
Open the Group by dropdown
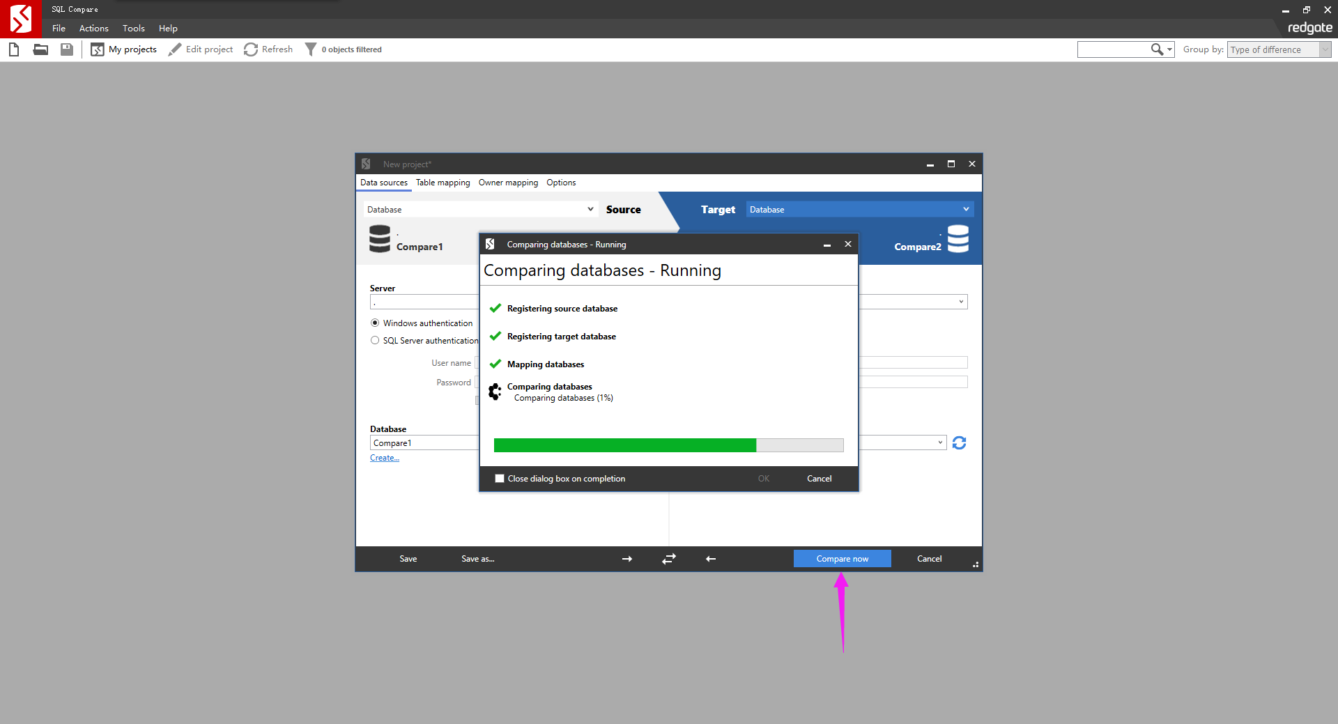[1279, 49]
